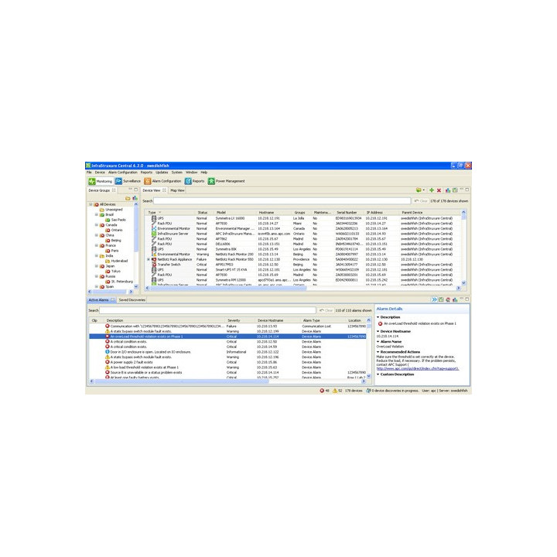Collapse the China group node
The width and height of the screenshot is (557, 557).
click(x=96, y=235)
